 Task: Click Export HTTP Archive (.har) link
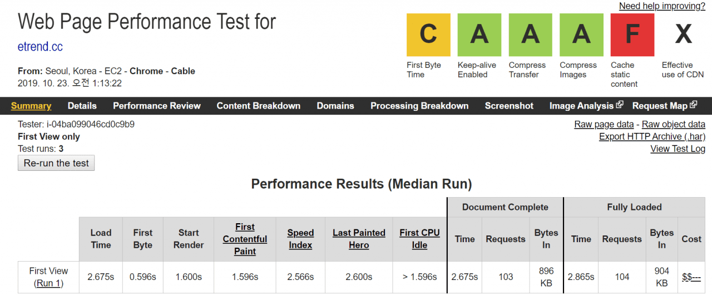[652, 137]
